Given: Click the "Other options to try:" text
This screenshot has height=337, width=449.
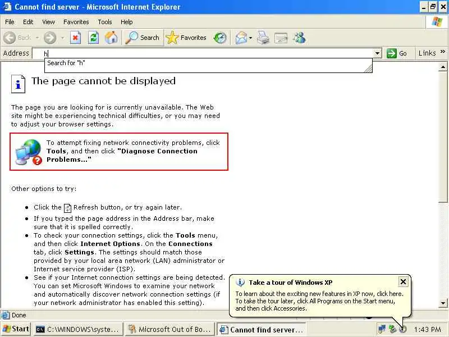Looking at the screenshot, I should (x=44, y=189).
